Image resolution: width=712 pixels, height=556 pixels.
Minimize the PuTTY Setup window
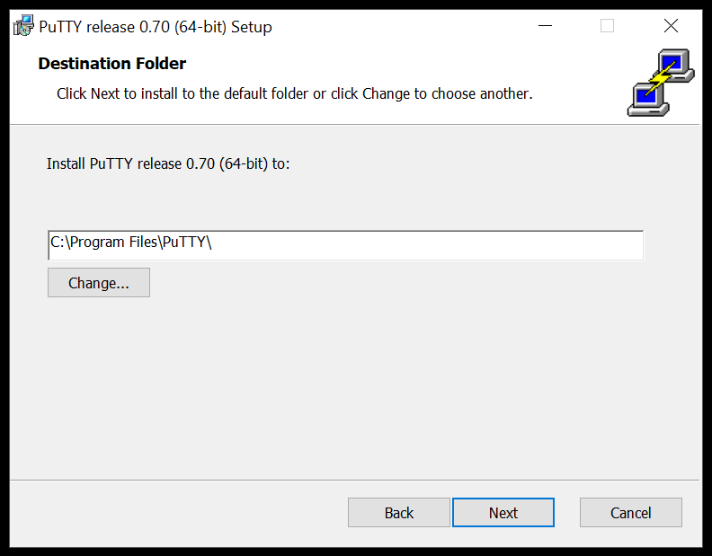546,26
